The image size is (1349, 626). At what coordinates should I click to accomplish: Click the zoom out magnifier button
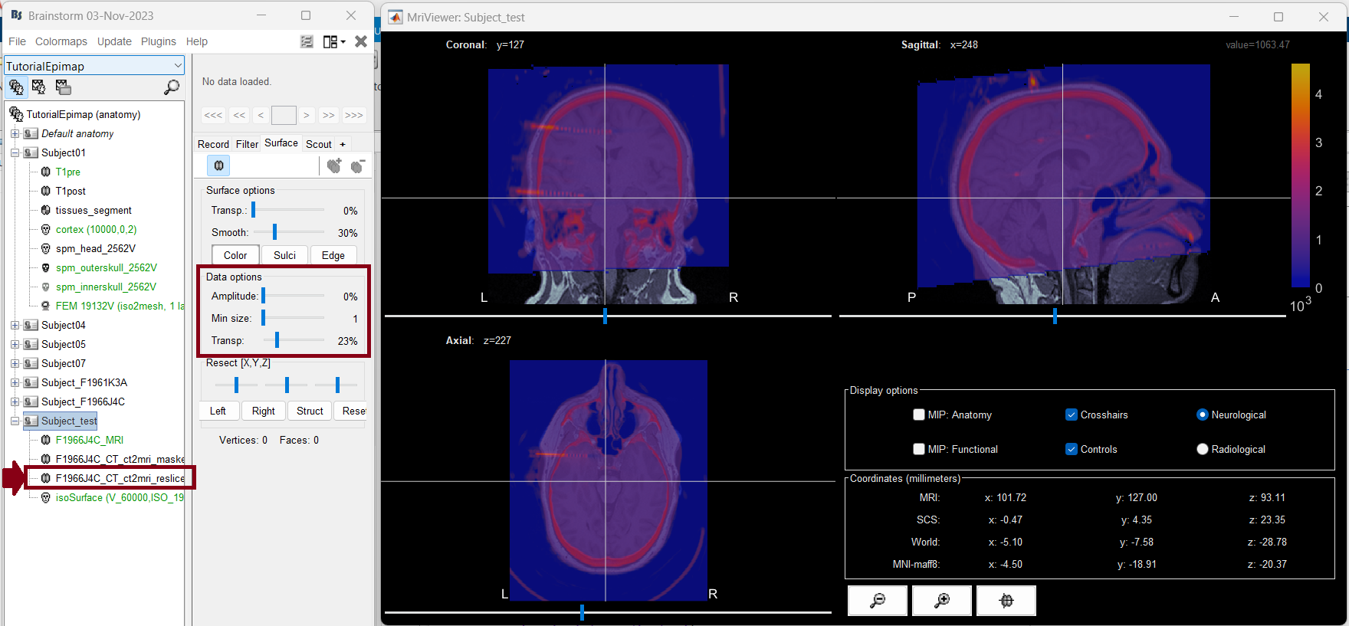pyautogui.click(x=878, y=601)
